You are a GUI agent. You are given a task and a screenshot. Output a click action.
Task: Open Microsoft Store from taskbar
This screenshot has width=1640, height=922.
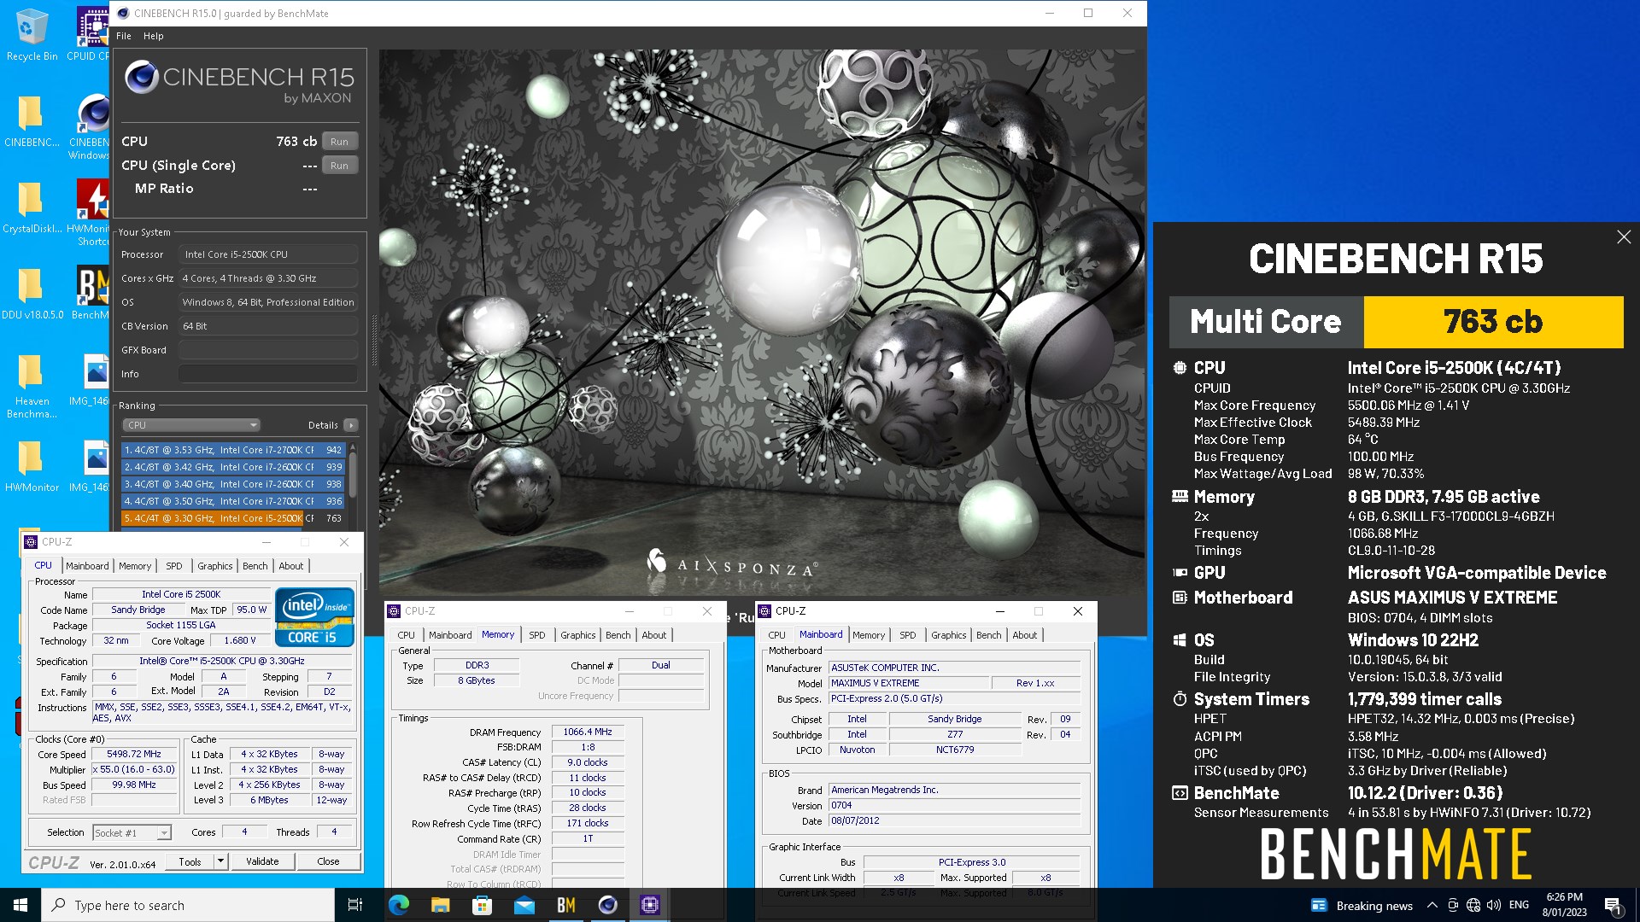point(482,905)
